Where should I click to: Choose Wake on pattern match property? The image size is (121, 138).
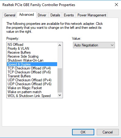32,92
